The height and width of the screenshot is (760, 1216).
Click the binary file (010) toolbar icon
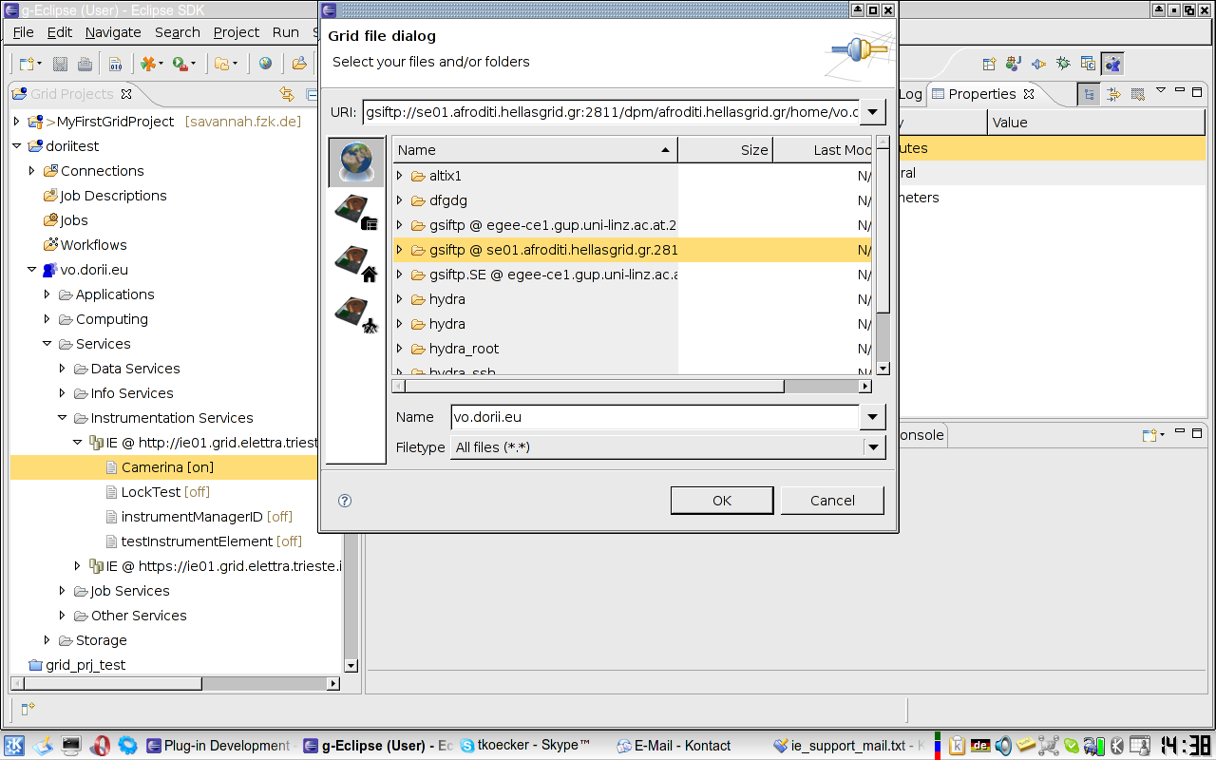tap(115, 64)
